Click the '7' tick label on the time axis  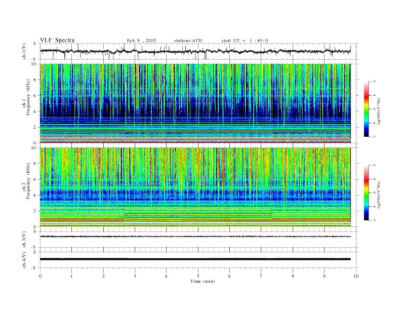point(261,276)
